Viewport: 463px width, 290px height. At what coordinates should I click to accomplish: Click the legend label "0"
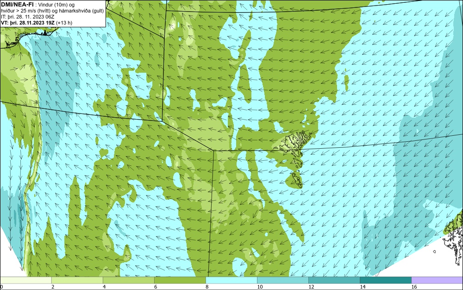(1, 287)
